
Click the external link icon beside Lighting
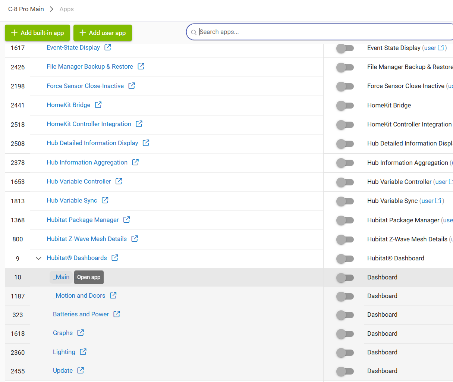pyautogui.click(x=83, y=352)
